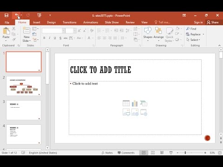Toggle Bold formatting
This screenshot has height=167, width=223.
pos(44,38)
